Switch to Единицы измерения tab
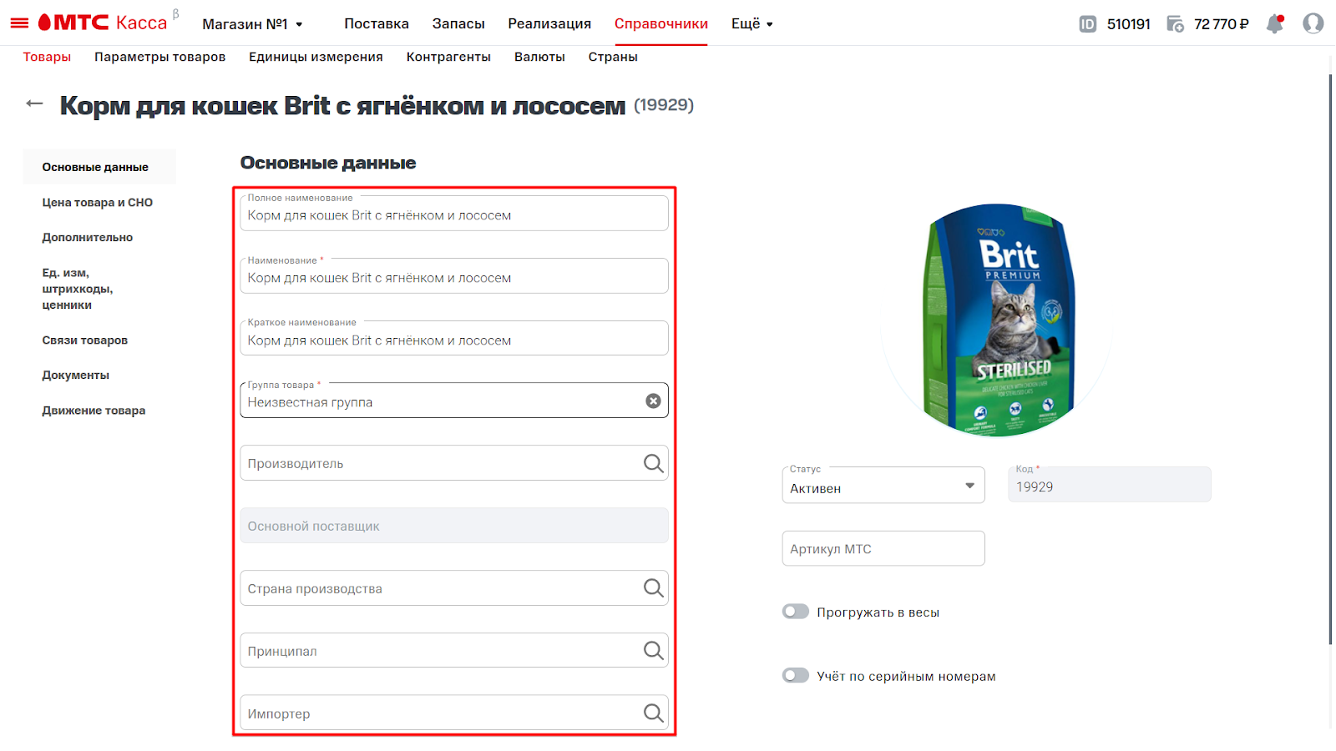1336x751 pixels. click(x=316, y=57)
